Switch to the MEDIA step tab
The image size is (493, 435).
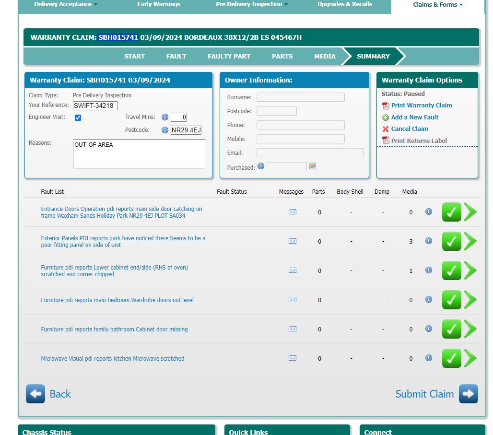point(325,56)
